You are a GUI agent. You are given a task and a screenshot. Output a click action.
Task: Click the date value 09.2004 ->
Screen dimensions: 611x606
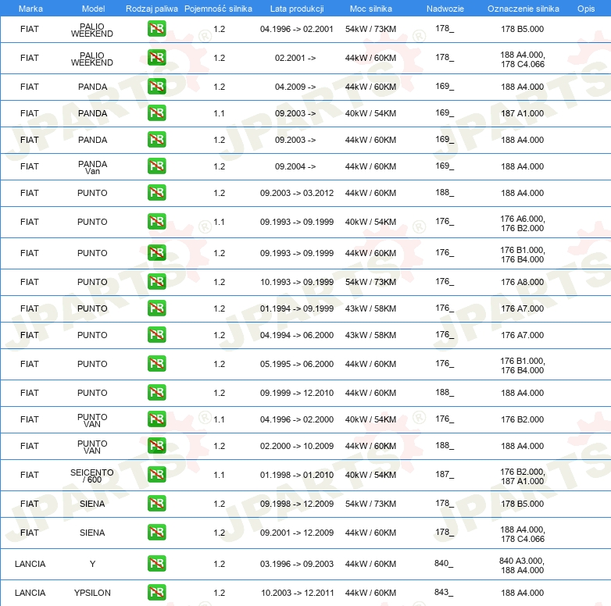pyautogui.click(x=295, y=166)
